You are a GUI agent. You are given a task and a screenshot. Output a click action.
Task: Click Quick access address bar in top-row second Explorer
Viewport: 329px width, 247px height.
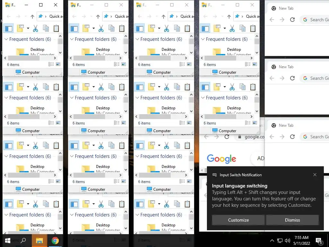click(115, 16)
